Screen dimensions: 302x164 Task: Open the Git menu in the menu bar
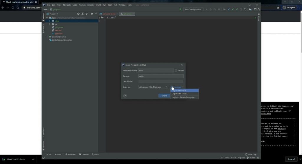(116, 5)
